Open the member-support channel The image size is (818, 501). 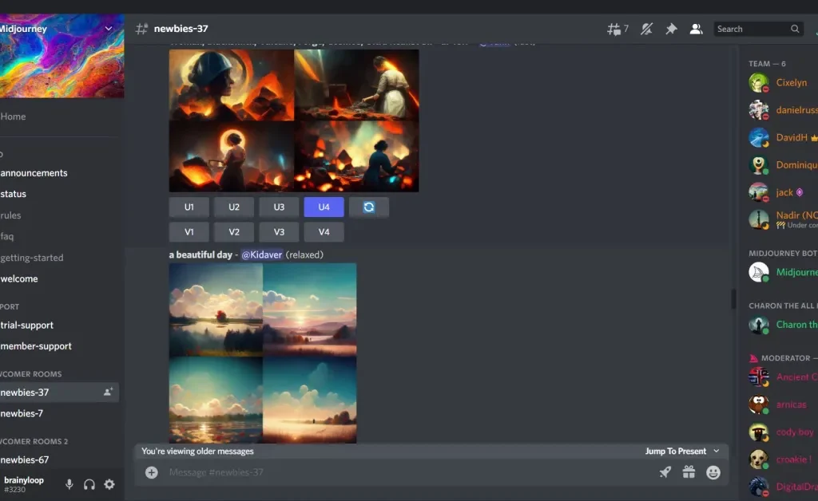click(x=36, y=345)
